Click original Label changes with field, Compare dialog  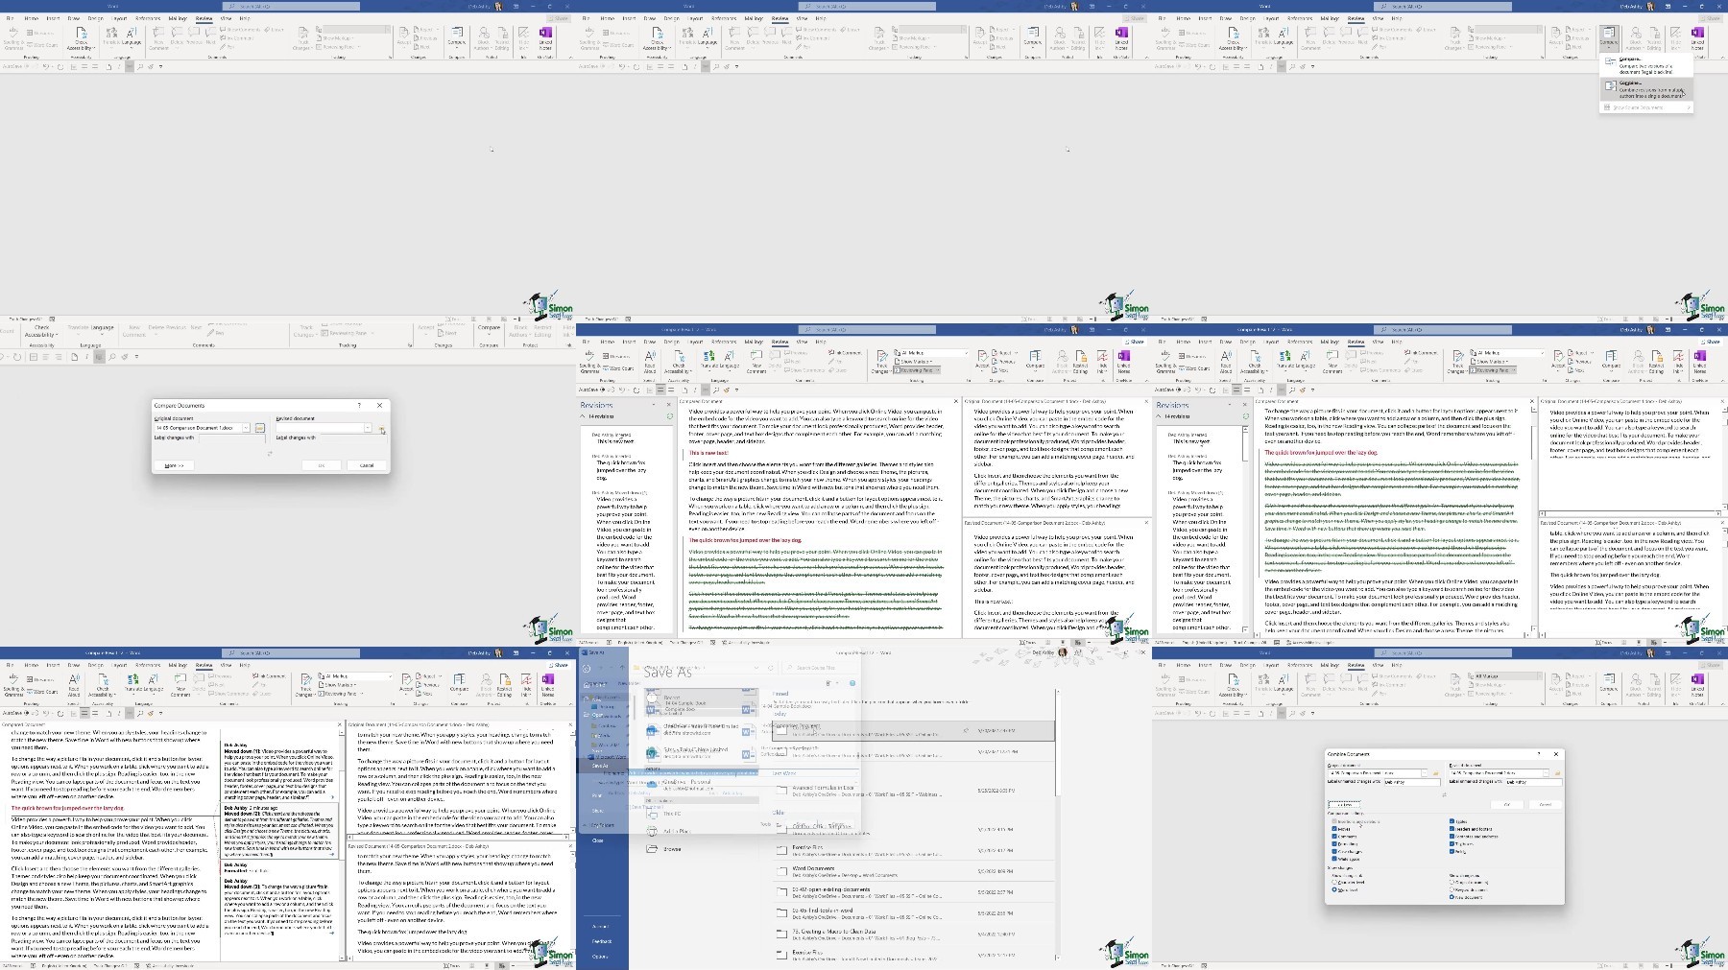(232, 438)
